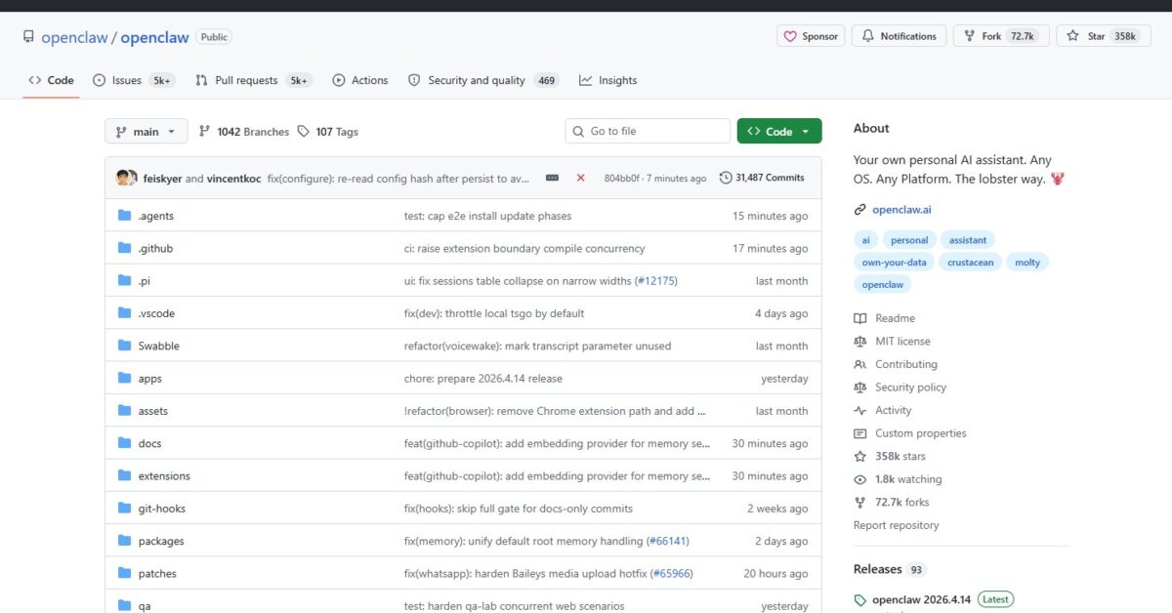
Task: Click the fork icon beside 72.7k forks
Action: click(859, 503)
